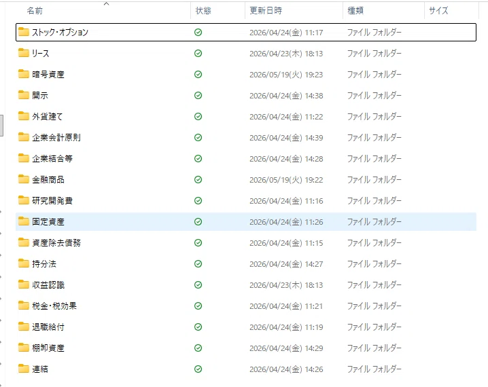Click sync status icon for 固定資産
This screenshot has width=488, height=387.
point(198,221)
